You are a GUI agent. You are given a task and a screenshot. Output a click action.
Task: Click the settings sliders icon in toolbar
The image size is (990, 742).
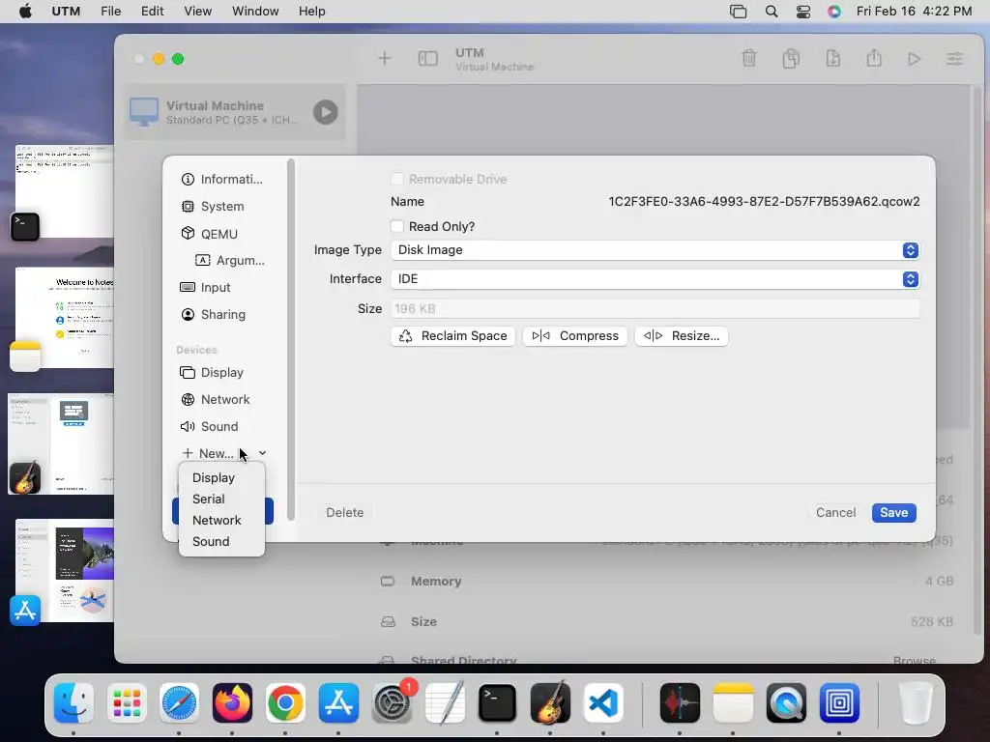click(x=954, y=59)
